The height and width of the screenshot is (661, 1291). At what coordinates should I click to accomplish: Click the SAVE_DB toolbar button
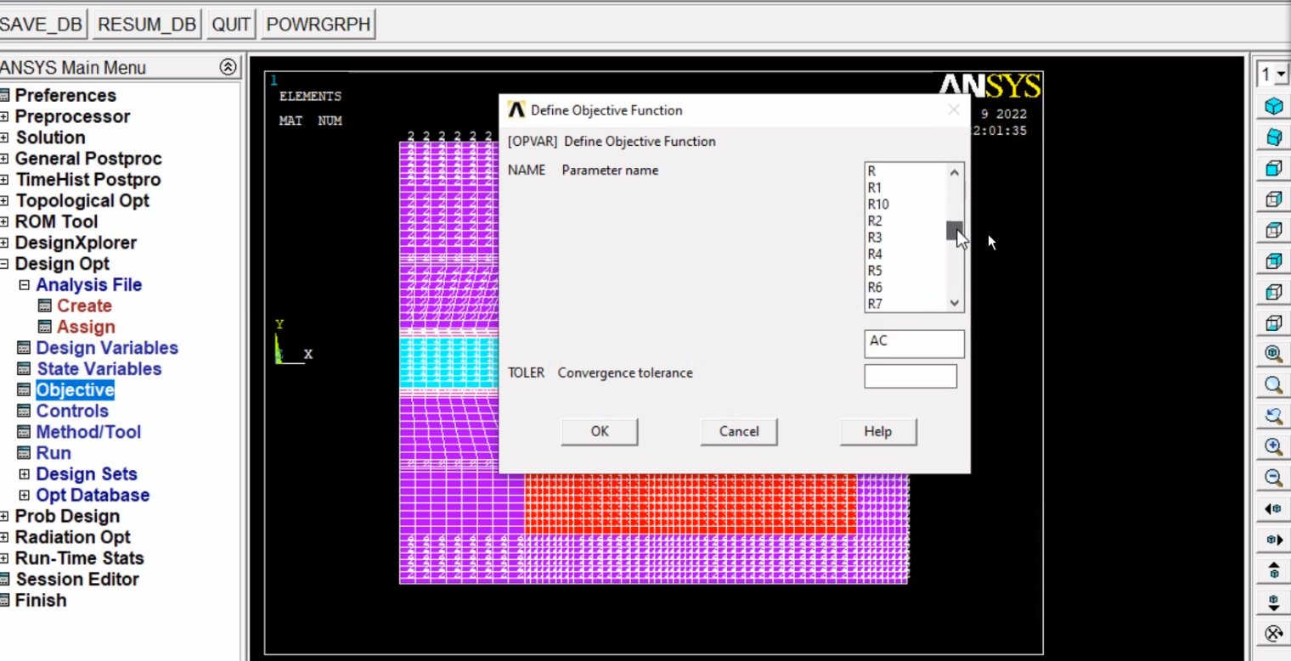(x=42, y=25)
